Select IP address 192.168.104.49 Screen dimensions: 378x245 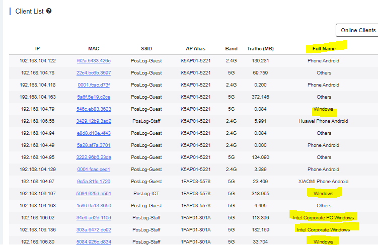coord(38,145)
